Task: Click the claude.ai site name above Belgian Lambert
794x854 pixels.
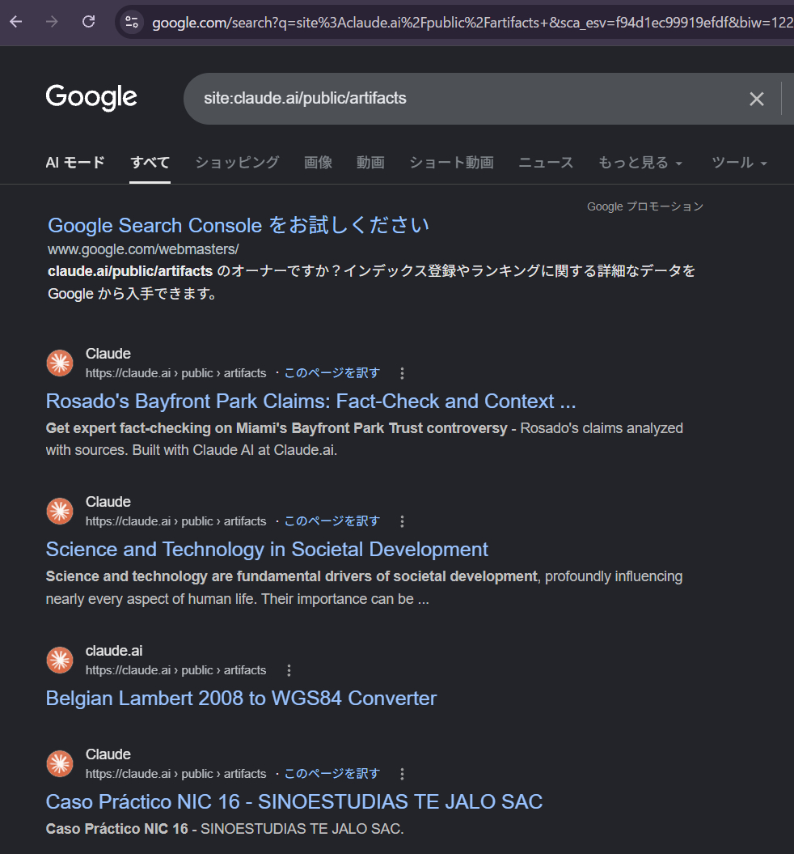Action: (114, 650)
